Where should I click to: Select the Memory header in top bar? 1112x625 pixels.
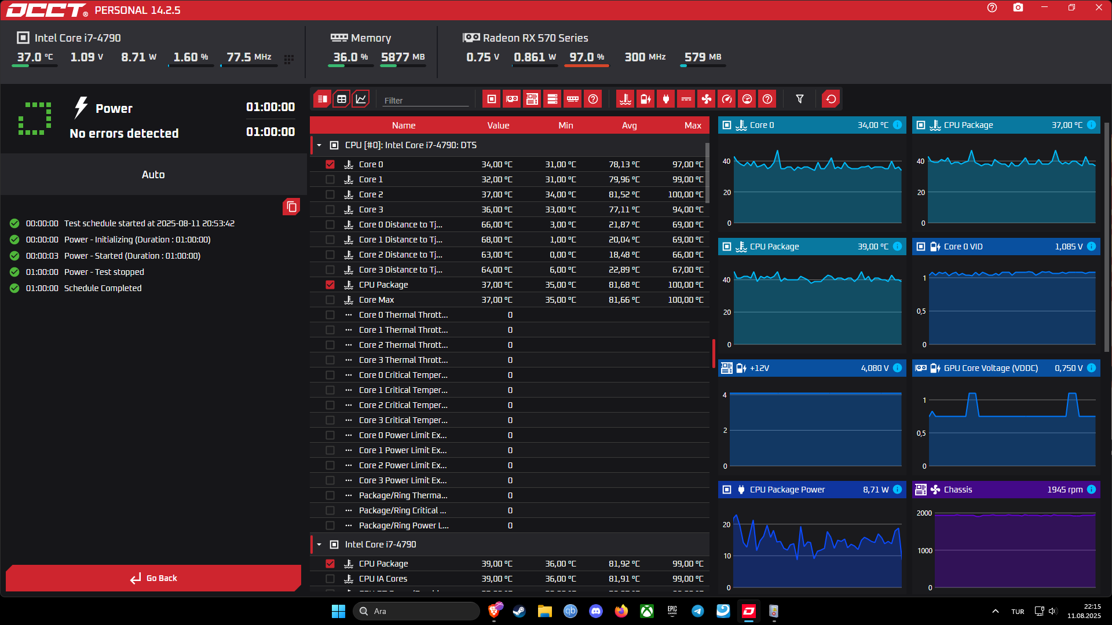click(x=361, y=38)
